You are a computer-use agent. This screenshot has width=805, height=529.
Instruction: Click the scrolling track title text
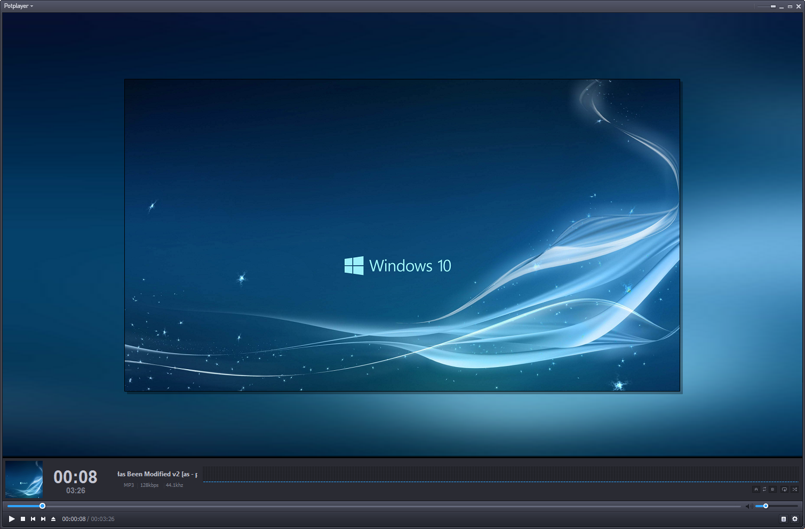pyautogui.click(x=157, y=474)
